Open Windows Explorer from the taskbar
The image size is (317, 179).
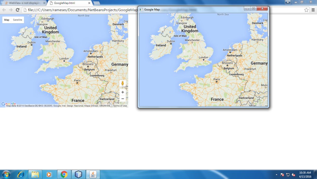(x=35, y=174)
